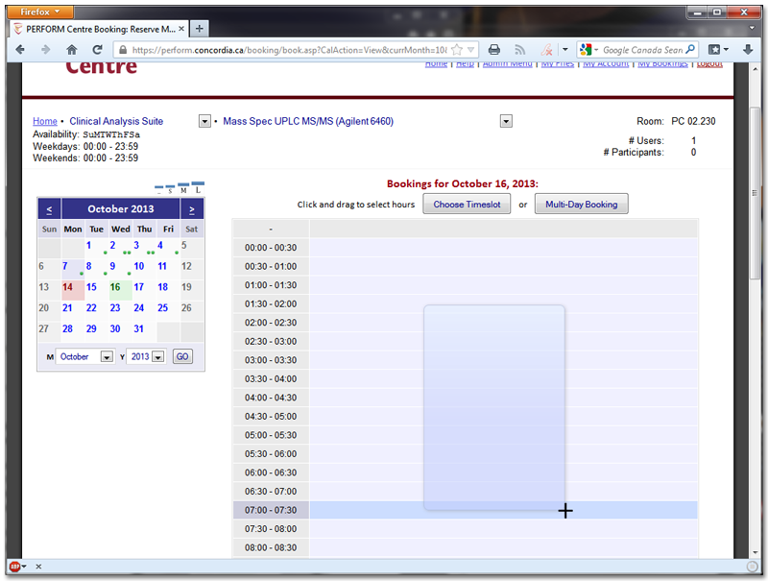Click the October 2013 calendar header
768x581 pixels.
coord(121,208)
